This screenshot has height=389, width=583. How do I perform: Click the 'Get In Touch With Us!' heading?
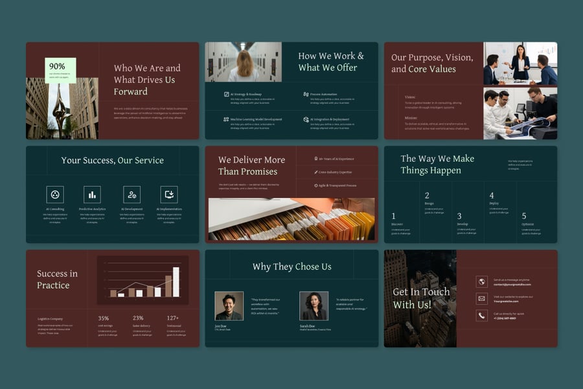[421, 298]
